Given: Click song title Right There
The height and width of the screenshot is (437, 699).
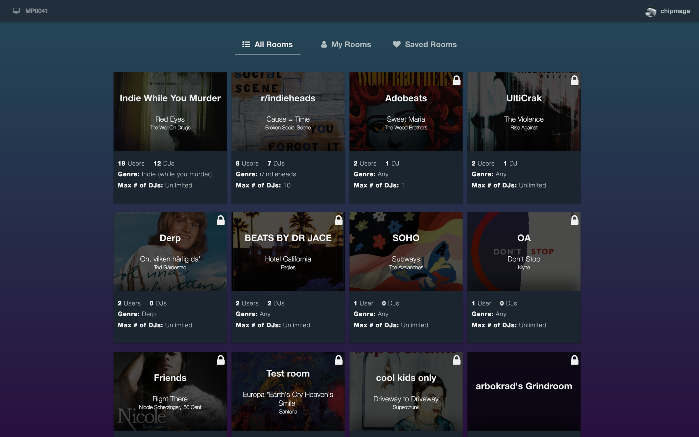Looking at the screenshot, I should pyautogui.click(x=170, y=399).
